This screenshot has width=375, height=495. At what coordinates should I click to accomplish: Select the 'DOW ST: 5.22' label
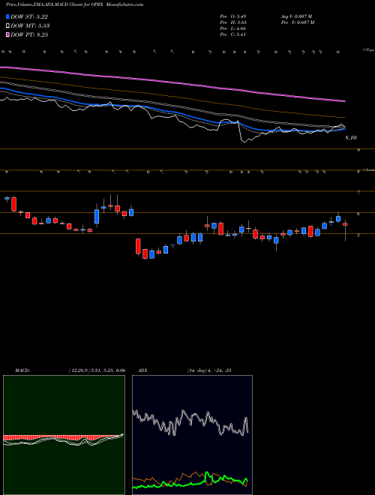(x=29, y=16)
